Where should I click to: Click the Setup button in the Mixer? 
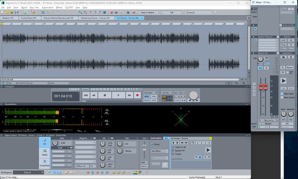(x=284, y=9)
